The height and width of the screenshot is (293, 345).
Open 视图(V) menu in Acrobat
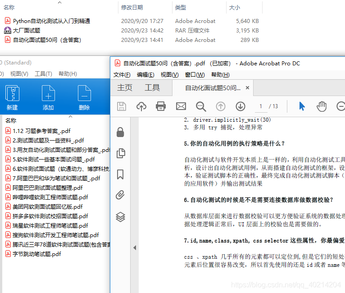pyautogui.click(x=169, y=75)
